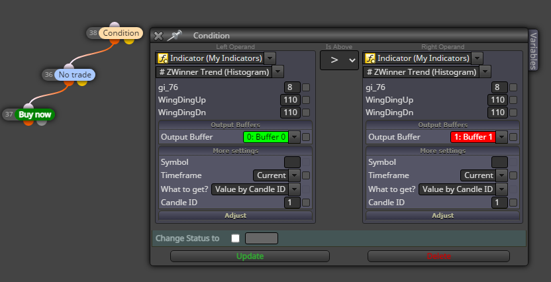Click the green 0: Buffer 0 swatch
Viewport: 551px width, 282px height.
click(x=266, y=137)
